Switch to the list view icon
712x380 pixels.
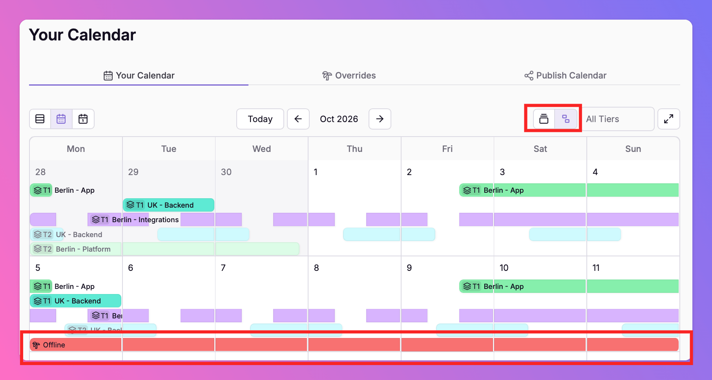pyautogui.click(x=40, y=119)
